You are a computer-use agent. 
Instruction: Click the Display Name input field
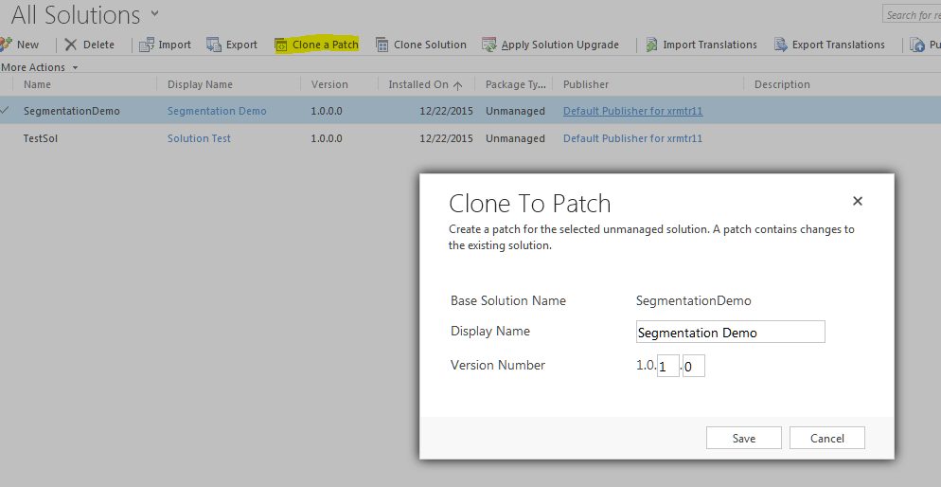[730, 332]
